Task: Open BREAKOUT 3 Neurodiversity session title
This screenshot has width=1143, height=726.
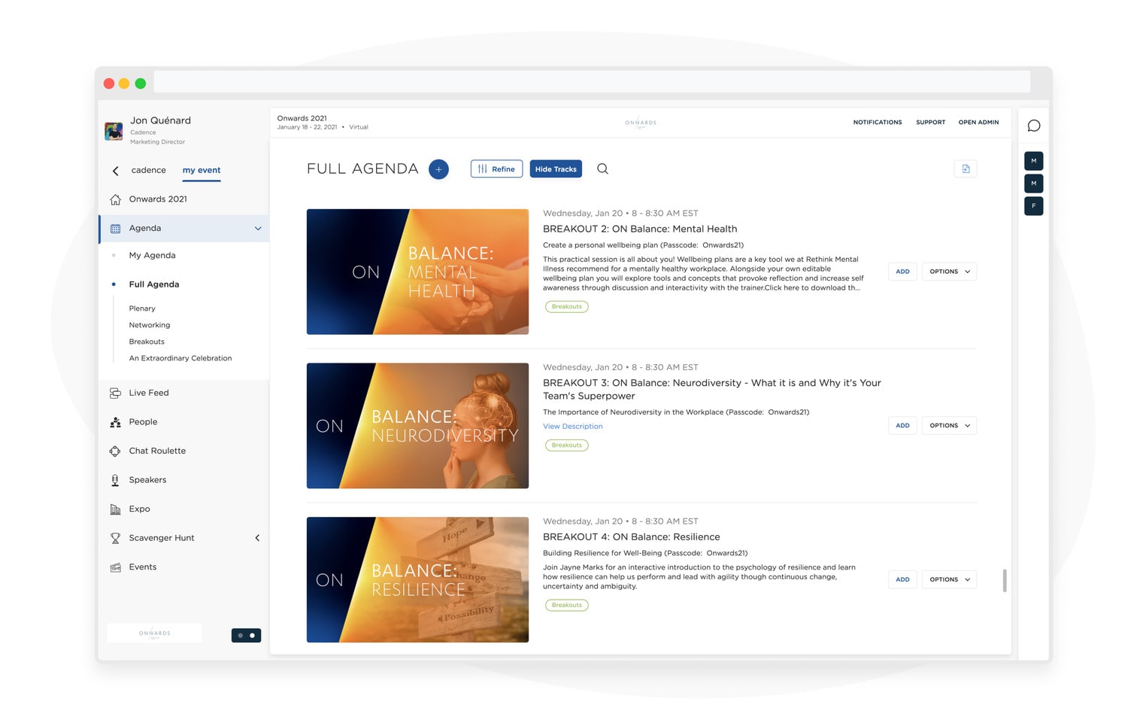Action: point(711,390)
